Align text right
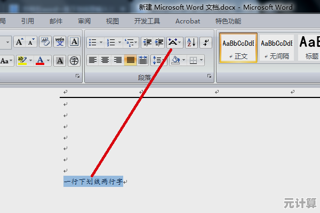This screenshot has width=320, height=213. (x=118, y=60)
